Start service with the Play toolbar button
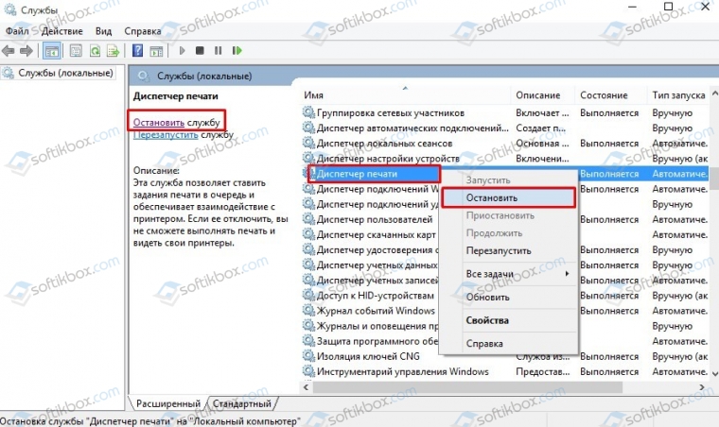 (x=182, y=51)
